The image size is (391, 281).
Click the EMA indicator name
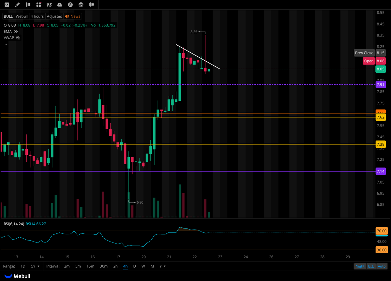tap(8, 31)
